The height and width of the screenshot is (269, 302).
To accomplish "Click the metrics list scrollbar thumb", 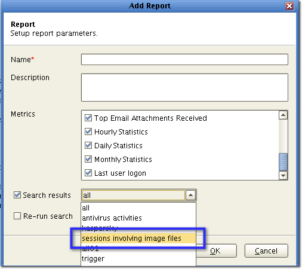I will (x=283, y=162).
